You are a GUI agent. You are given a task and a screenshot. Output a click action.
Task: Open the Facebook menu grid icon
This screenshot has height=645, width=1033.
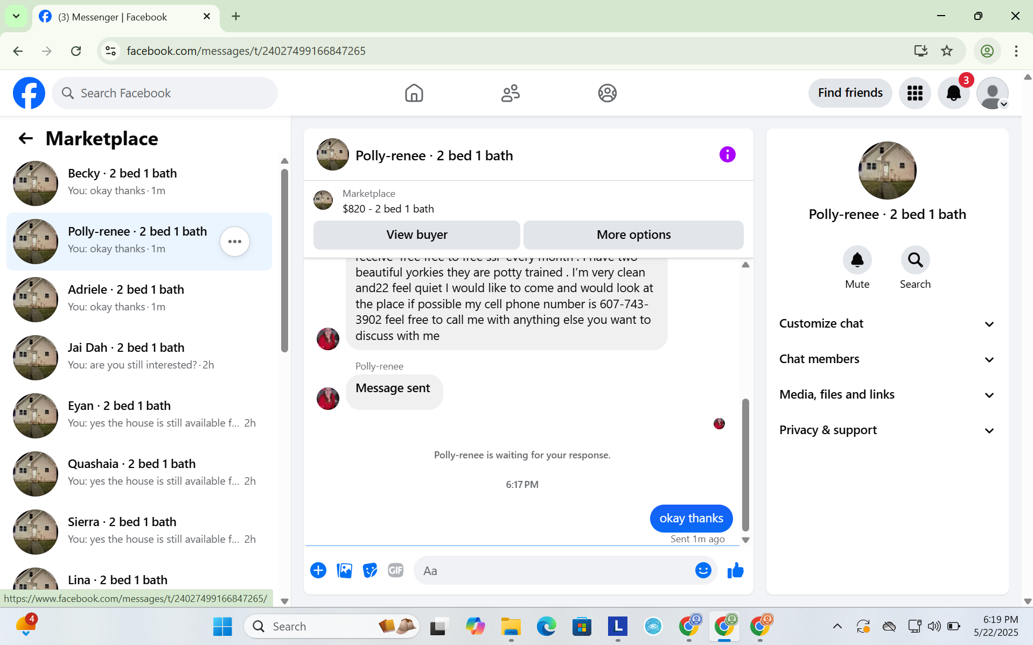915,93
